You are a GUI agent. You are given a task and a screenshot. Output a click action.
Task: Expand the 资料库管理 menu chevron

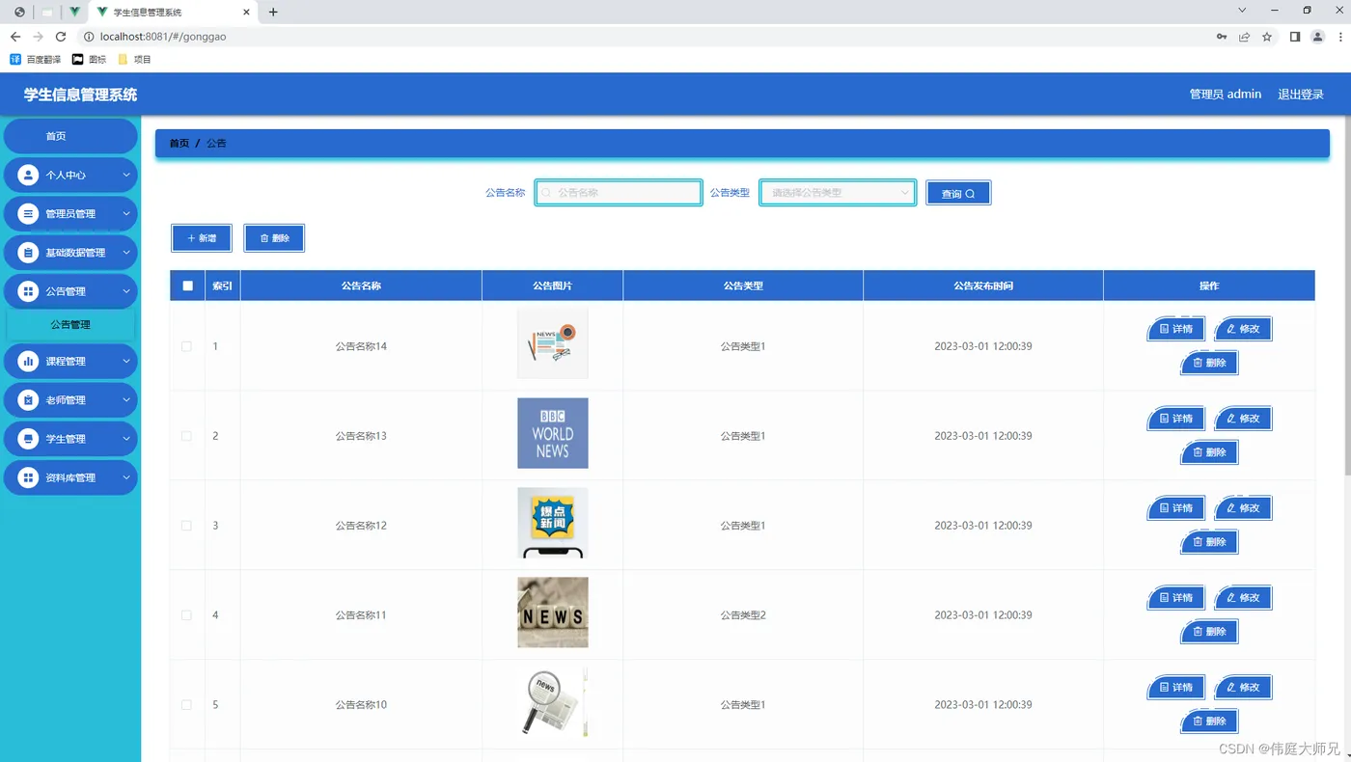125,477
